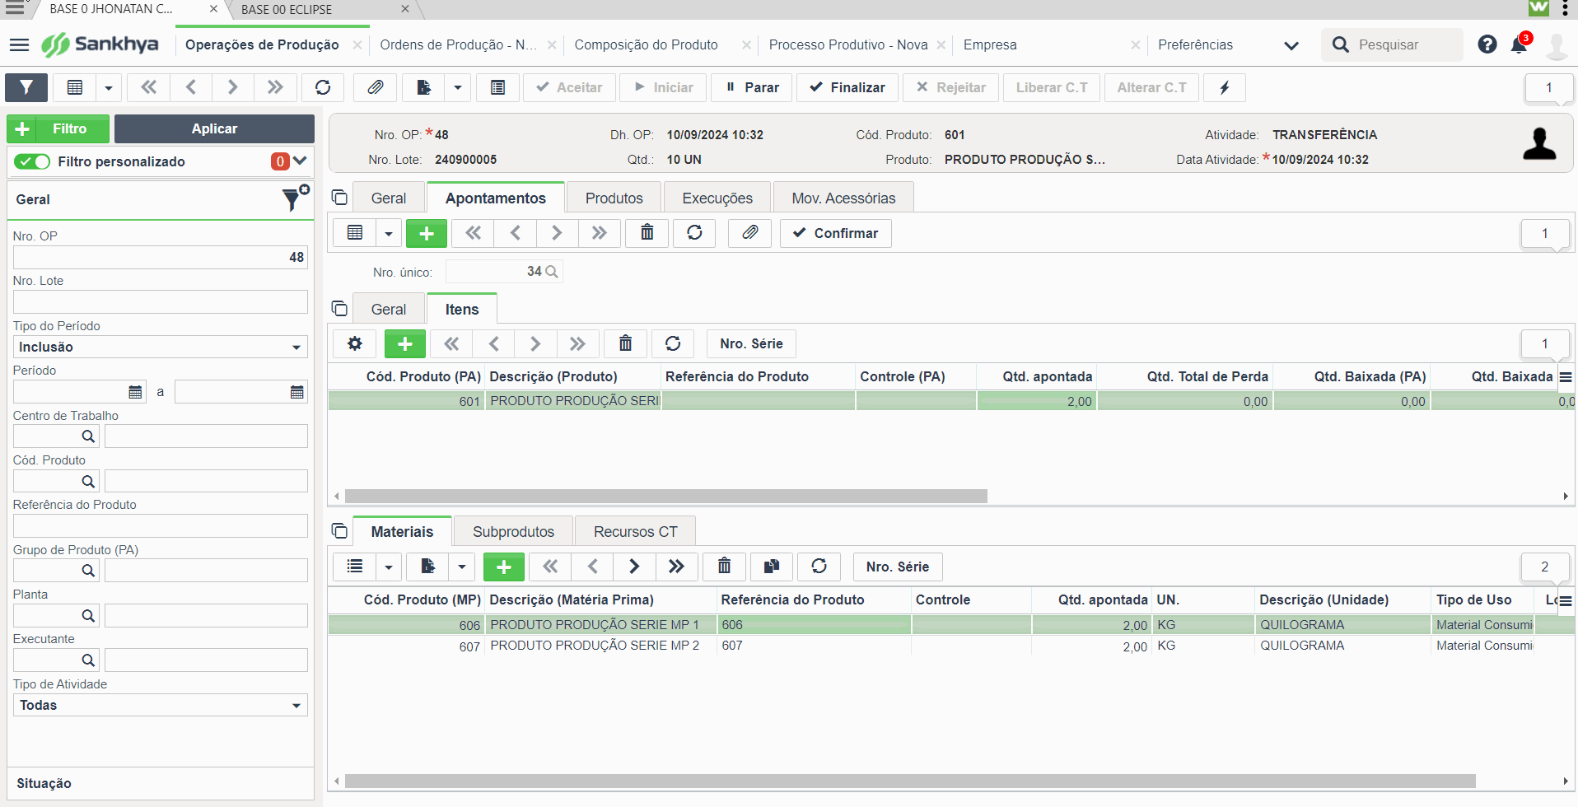Open Itens grid column menu icon

click(x=1566, y=377)
